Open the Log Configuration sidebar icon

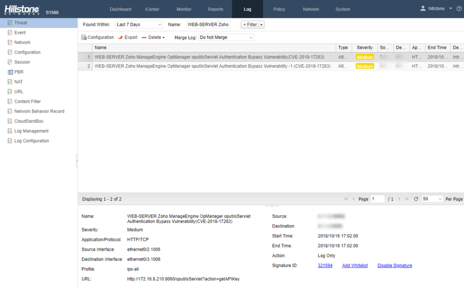click(x=10, y=141)
